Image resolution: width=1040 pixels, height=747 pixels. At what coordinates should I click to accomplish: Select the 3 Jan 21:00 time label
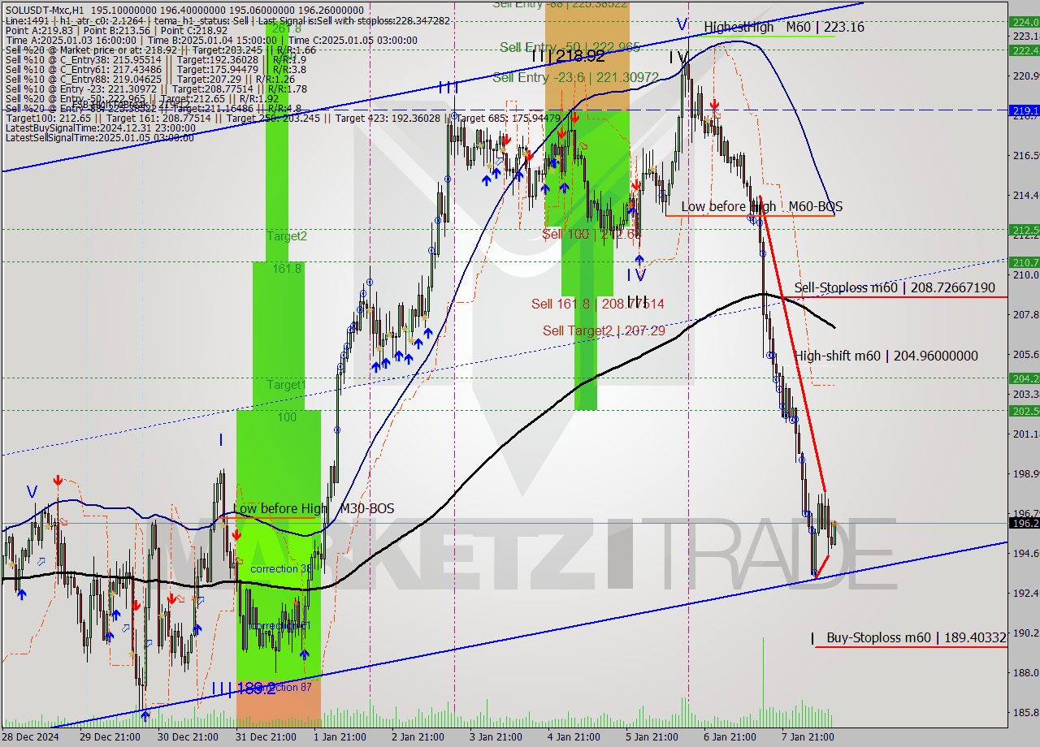click(x=497, y=736)
